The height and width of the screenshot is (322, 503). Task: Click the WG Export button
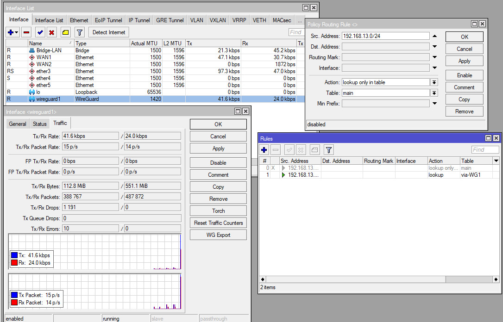click(x=218, y=235)
